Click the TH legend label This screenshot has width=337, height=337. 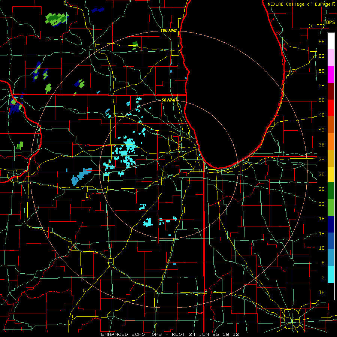pos(322,292)
